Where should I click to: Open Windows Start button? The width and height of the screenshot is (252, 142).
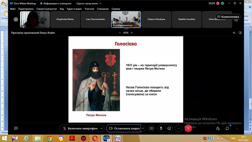[4, 138]
